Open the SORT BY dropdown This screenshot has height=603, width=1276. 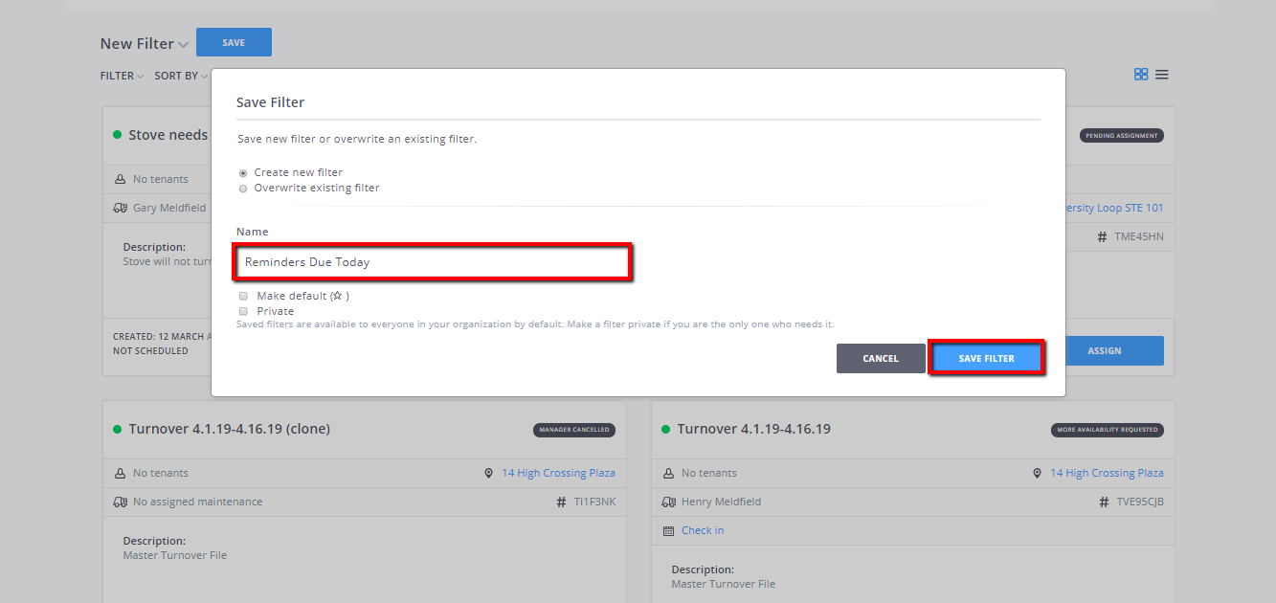[x=181, y=76]
